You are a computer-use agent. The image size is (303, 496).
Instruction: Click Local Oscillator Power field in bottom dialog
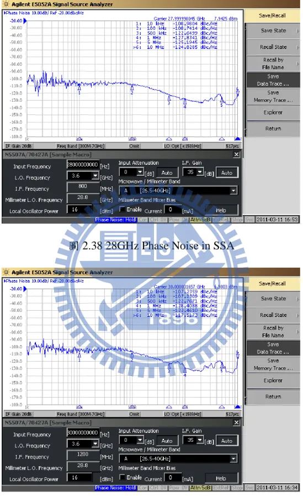tap(79, 477)
